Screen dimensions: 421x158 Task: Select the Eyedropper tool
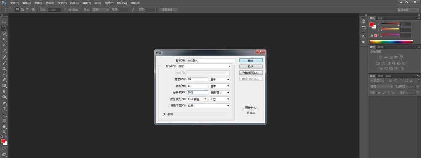coord(4,51)
